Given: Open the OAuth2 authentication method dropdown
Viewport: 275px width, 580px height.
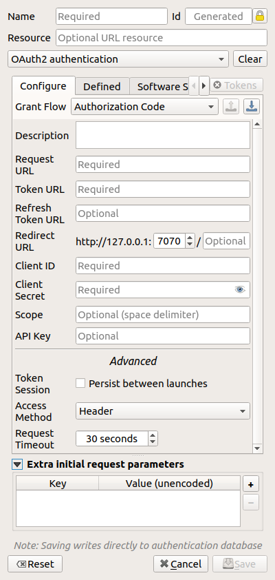Looking at the screenshot, I should coord(118,59).
